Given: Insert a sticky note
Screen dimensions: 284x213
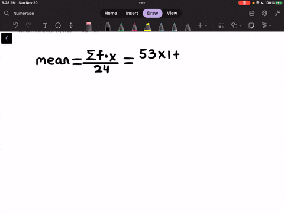Looking at the screenshot, I should pyautogui.click(x=251, y=25).
